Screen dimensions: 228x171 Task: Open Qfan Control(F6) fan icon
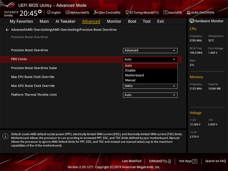(96, 12)
